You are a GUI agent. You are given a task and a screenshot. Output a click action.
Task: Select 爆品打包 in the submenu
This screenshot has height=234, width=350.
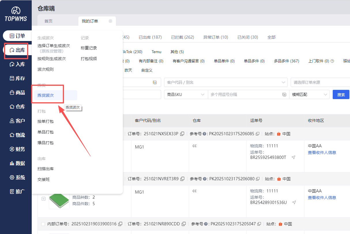(x=46, y=143)
